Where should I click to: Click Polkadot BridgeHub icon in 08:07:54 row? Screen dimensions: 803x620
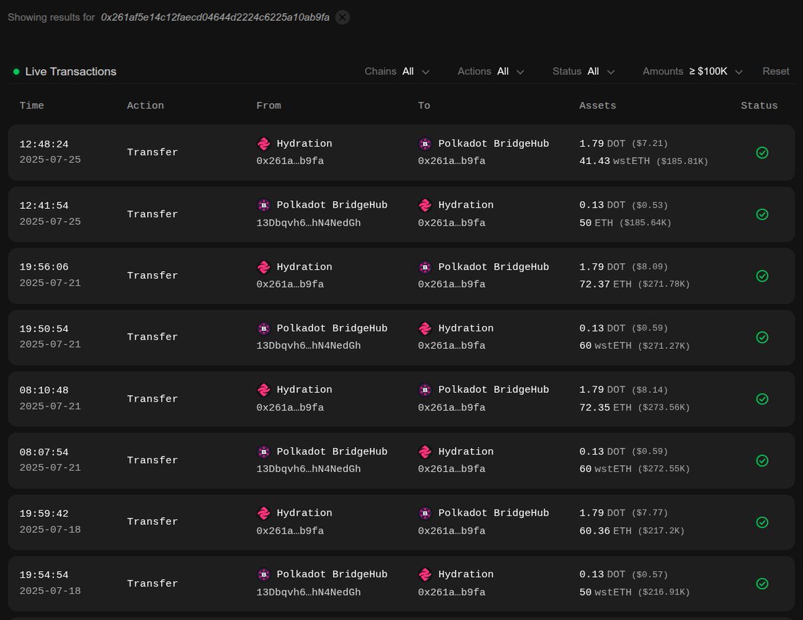264,452
